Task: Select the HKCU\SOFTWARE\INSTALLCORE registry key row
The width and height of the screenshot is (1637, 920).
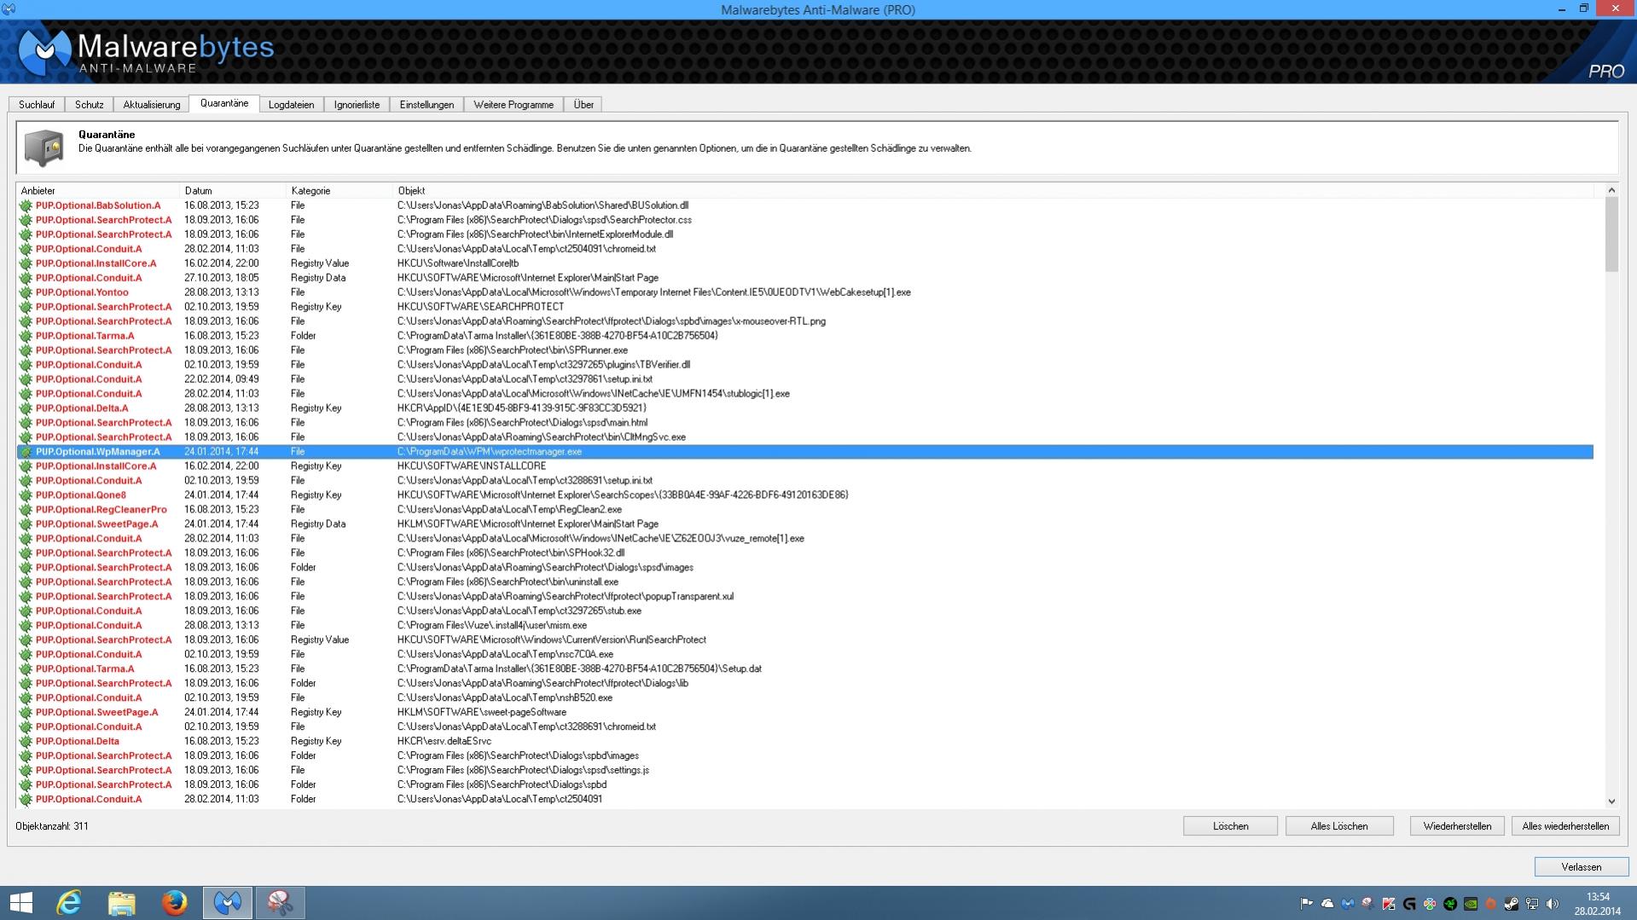Action: pyautogui.click(x=805, y=466)
